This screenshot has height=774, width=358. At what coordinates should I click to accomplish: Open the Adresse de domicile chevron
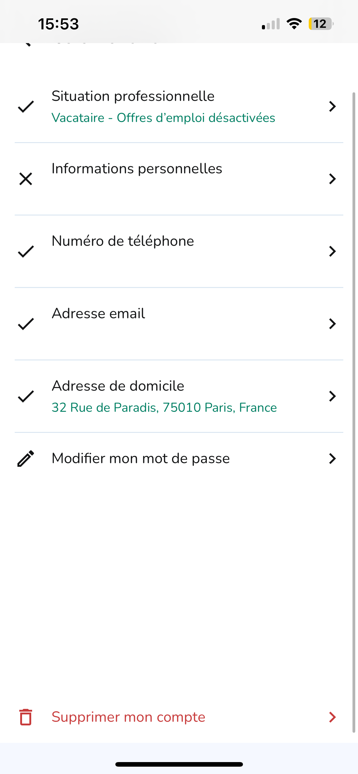click(332, 396)
